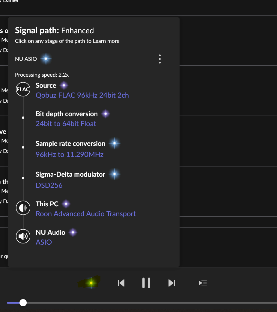Click the star next to Bit depth conversion
This screenshot has width=277, height=312.
pos(105,114)
